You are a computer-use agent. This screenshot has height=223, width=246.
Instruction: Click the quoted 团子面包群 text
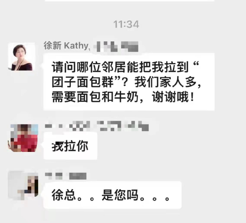[x=83, y=82]
